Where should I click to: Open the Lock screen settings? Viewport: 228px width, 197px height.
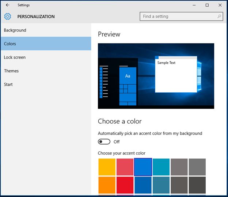point(15,57)
